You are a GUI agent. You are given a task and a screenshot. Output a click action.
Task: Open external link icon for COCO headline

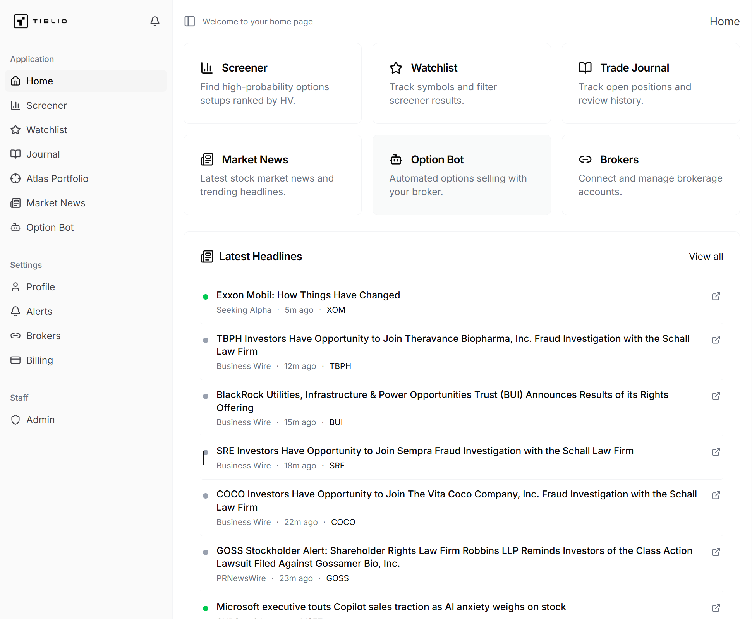pos(716,495)
